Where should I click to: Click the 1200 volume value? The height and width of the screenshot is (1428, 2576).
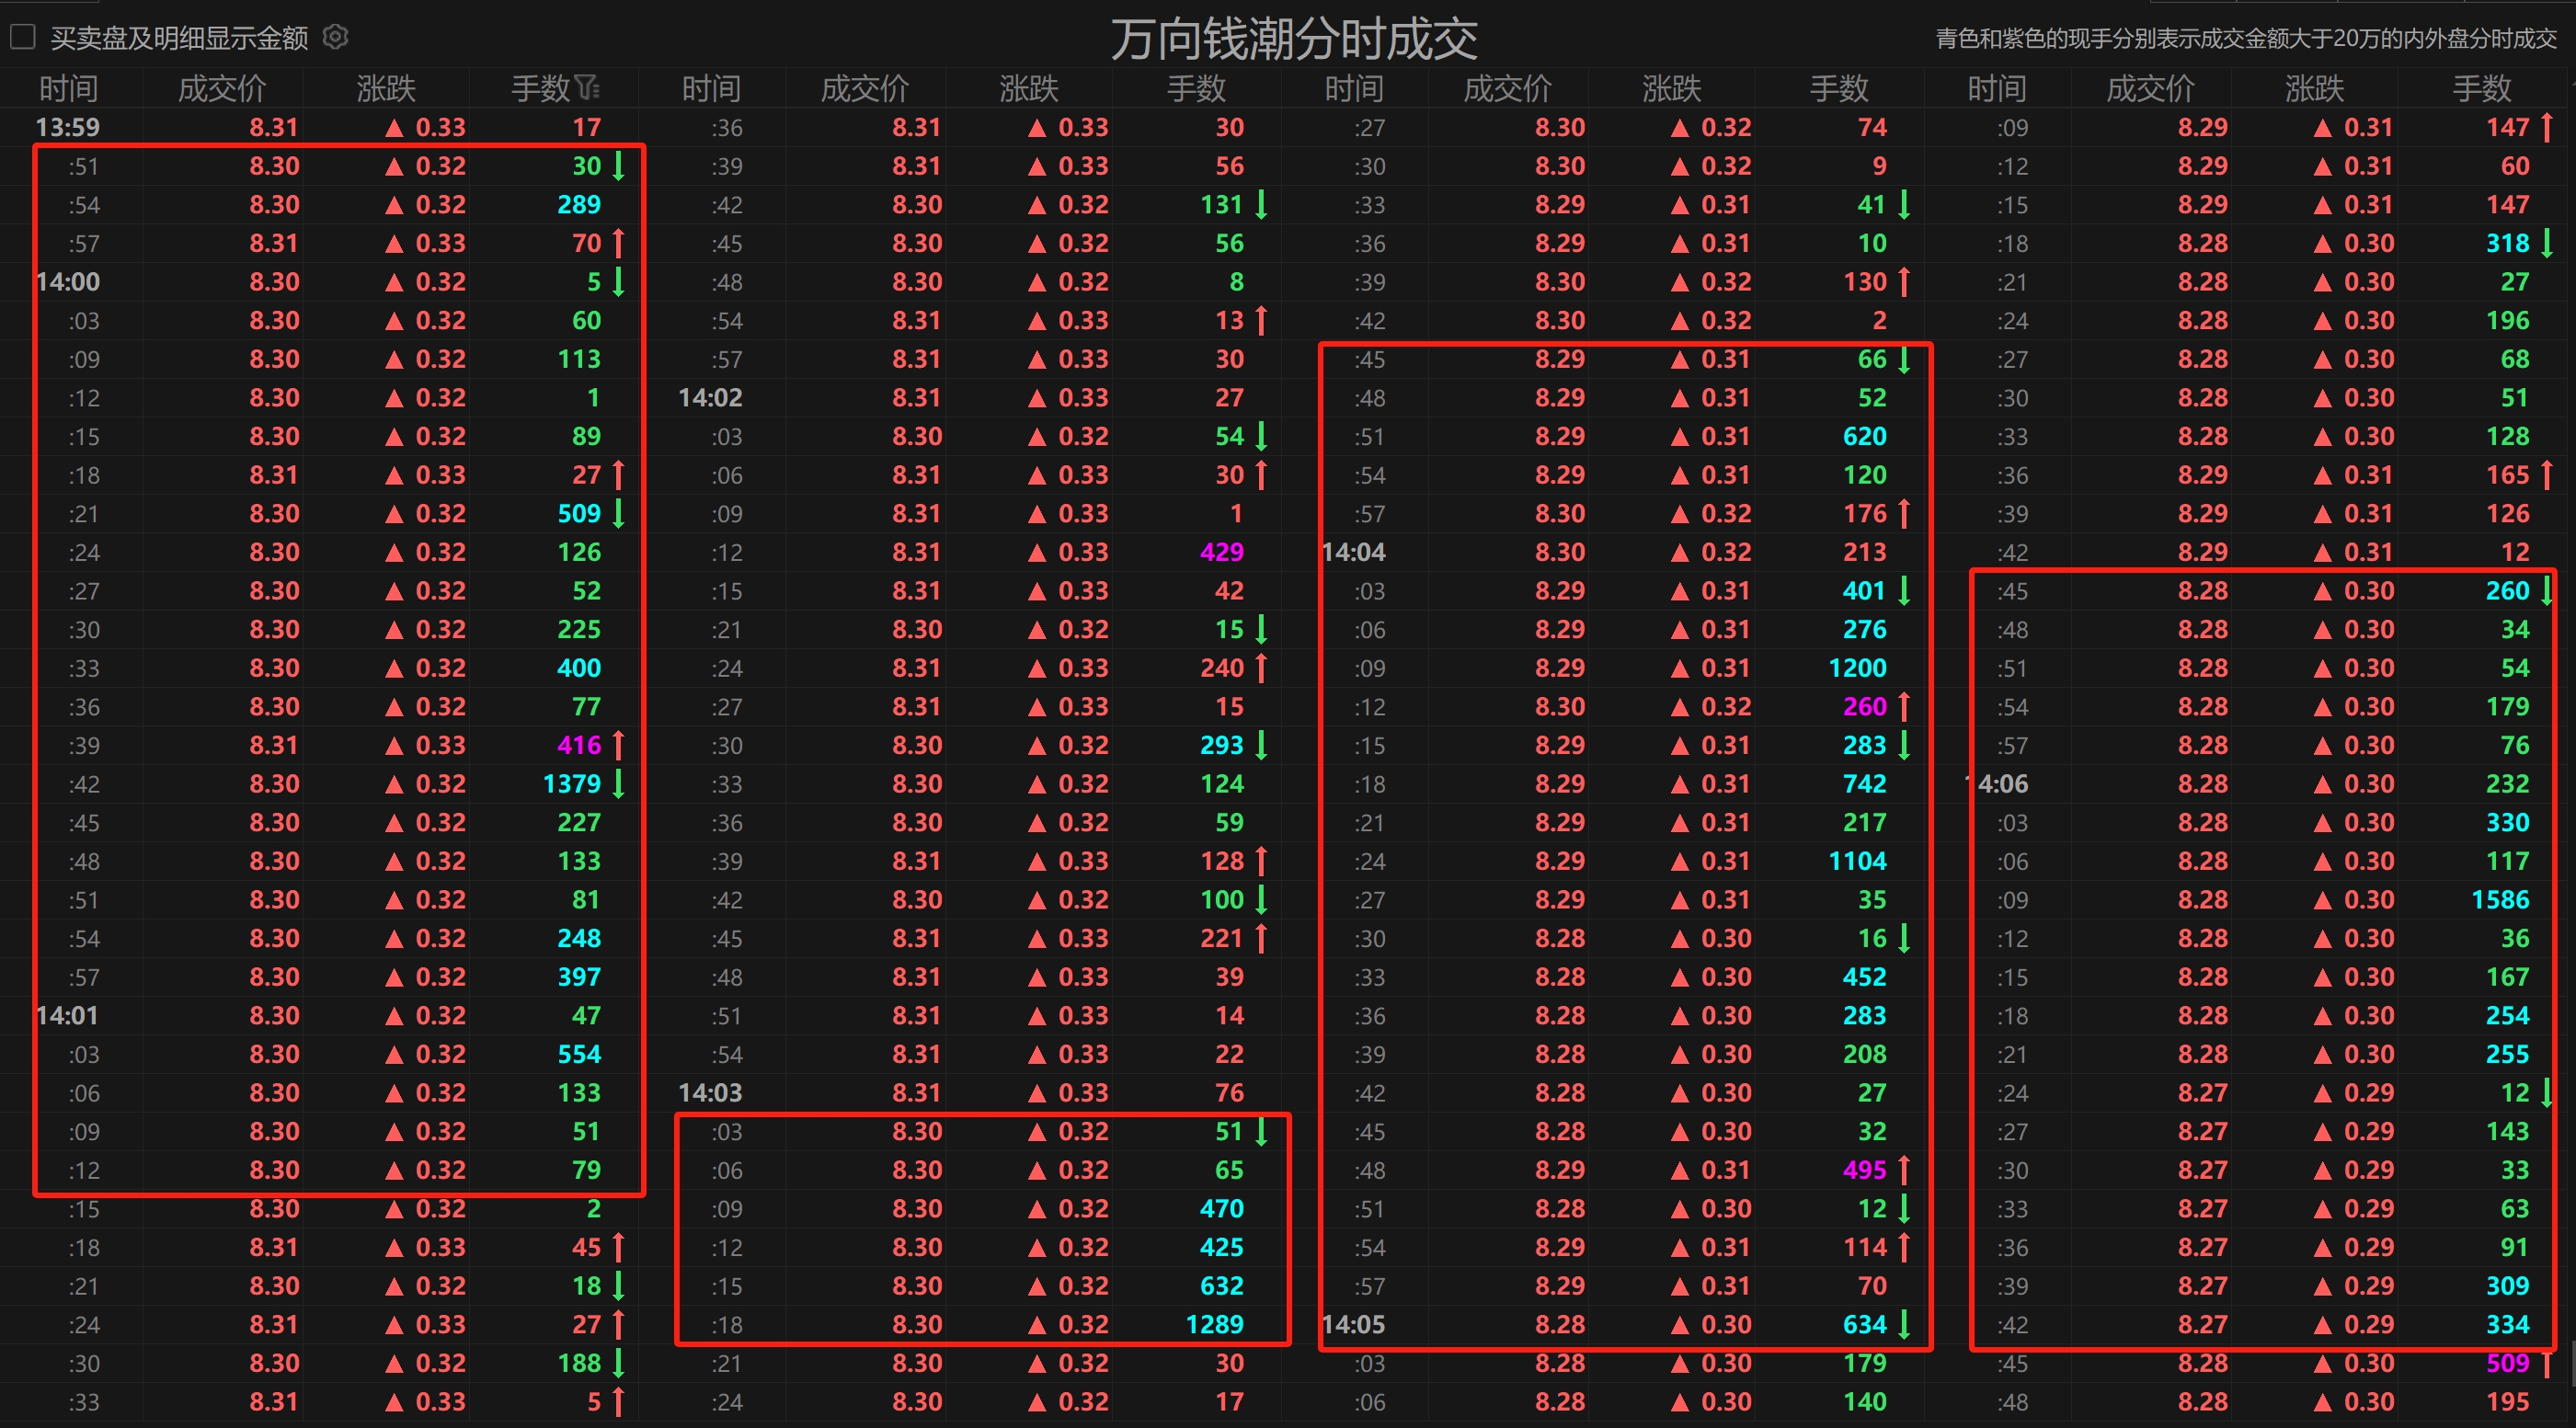pos(1857,668)
